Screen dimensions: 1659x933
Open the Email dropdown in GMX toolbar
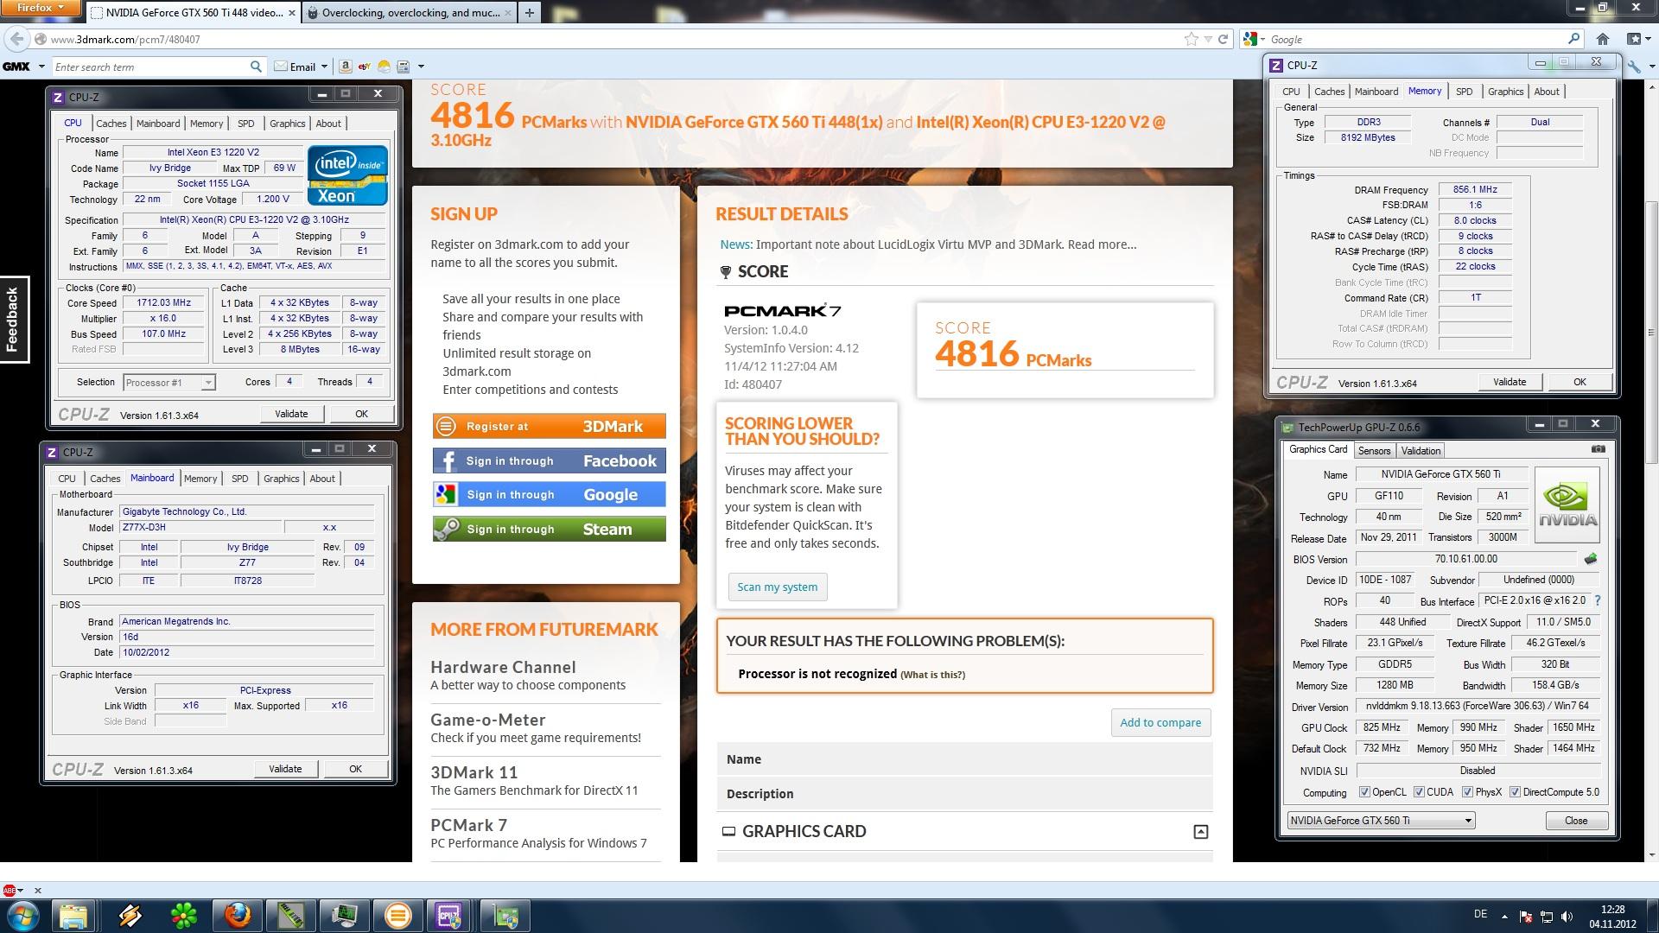click(324, 67)
